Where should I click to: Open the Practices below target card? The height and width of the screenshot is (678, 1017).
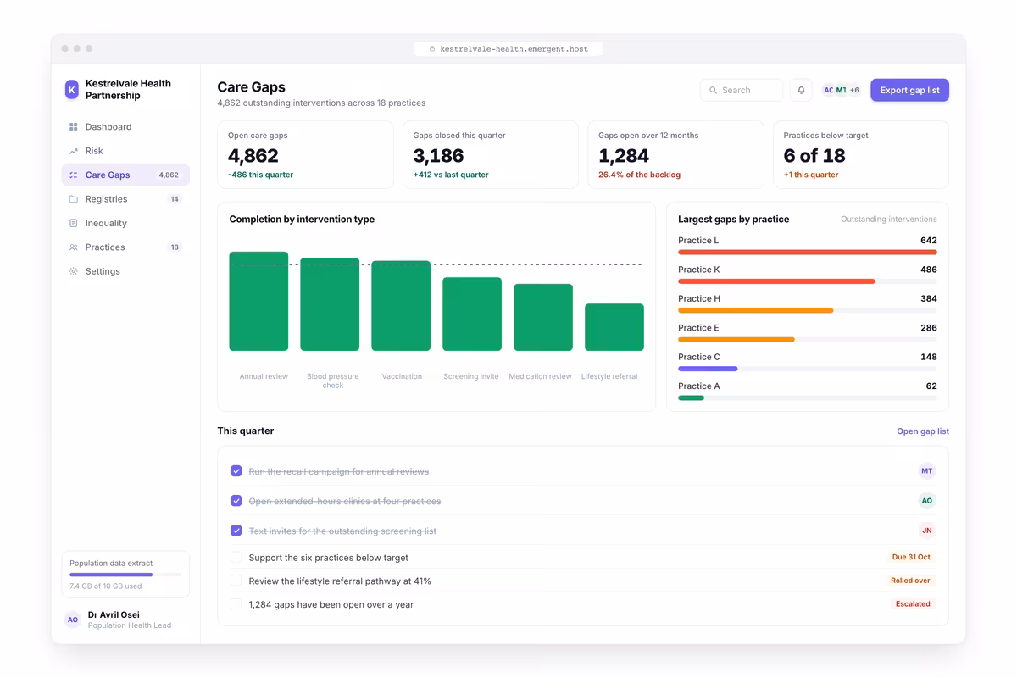click(x=861, y=154)
